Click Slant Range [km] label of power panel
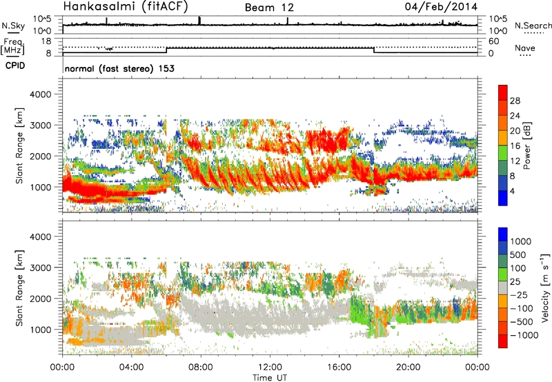 pos(19,145)
